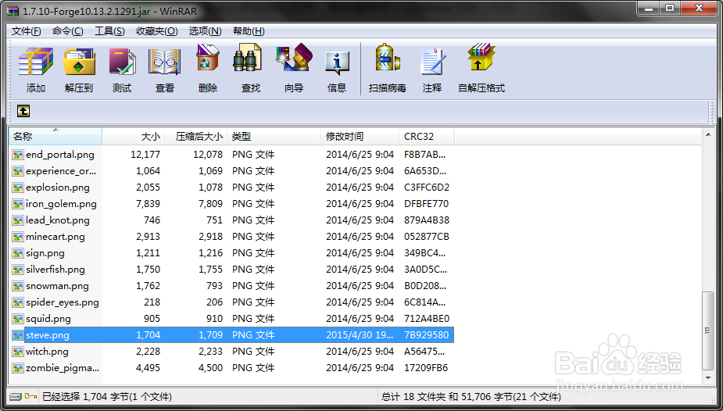Open the 查找 (Find) binoculars tool
The image size is (723, 411).
coord(248,59)
